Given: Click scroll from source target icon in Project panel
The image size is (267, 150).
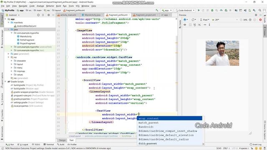Looking at the screenshot, I should click(x=38, y=15).
